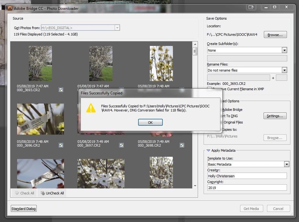The width and height of the screenshot is (299, 222).
Task: Select the second tree photo thumbnail in top row
Action: [x=101, y=63]
